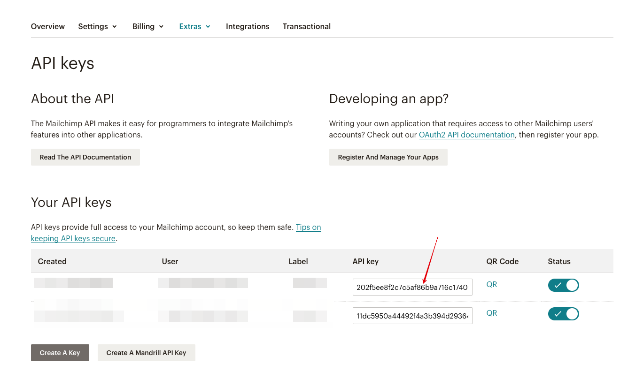Expand the Extras dropdown chevron
Image resolution: width=620 pixels, height=387 pixels.
208,27
